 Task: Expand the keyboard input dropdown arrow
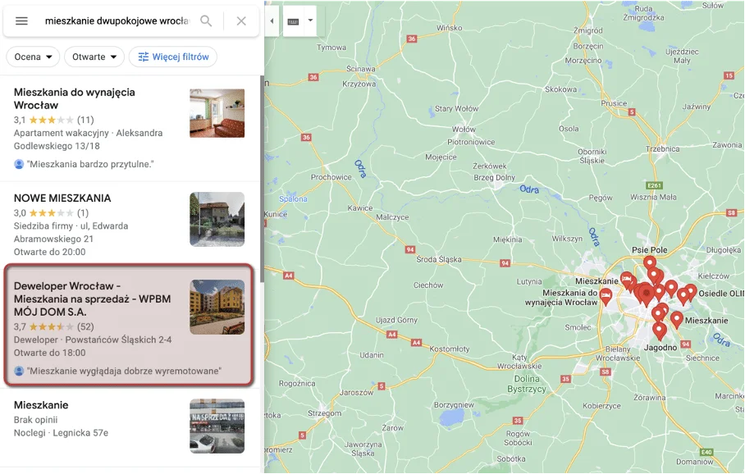[x=310, y=21]
